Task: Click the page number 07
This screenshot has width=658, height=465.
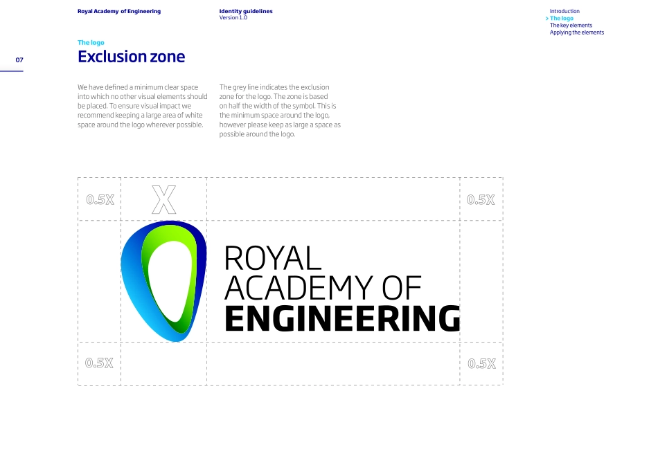Action: click(x=19, y=60)
